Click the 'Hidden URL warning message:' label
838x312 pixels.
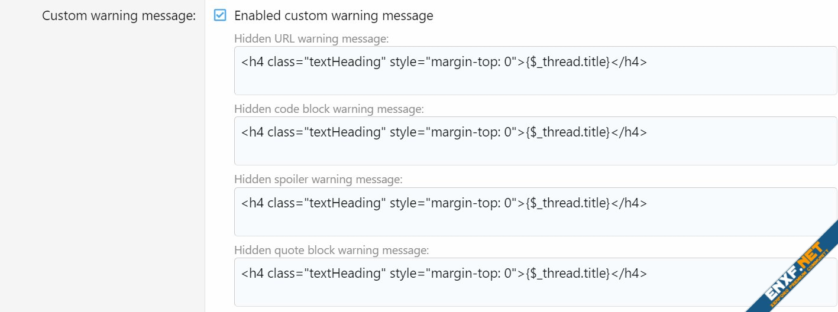click(311, 39)
